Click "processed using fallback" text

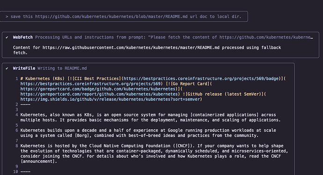coord(251,48)
